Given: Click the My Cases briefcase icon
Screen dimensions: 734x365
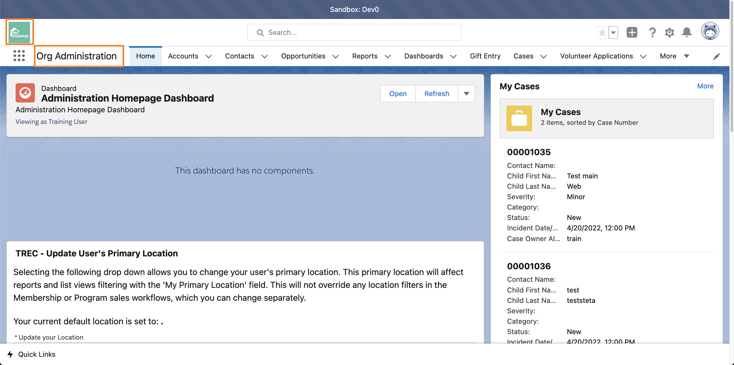Looking at the screenshot, I should pyautogui.click(x=519, y=118).
